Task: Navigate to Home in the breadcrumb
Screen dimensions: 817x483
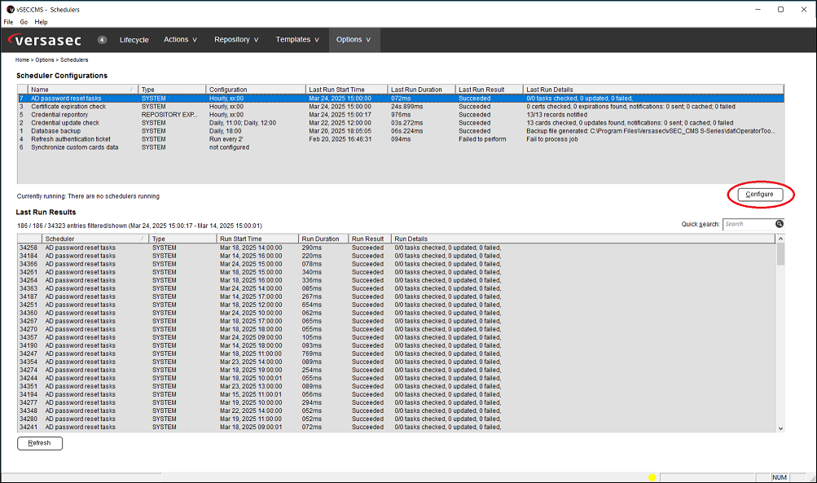Action: pyautogui.click(x=22, y=60)
